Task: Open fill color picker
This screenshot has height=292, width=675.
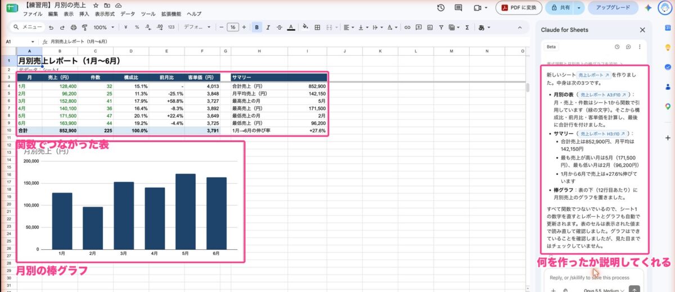Action: (x=305, y=27)
